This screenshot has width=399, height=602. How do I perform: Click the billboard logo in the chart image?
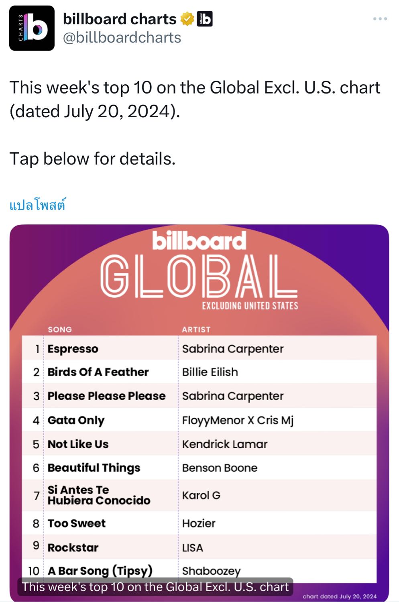click(x=199, y=241)
